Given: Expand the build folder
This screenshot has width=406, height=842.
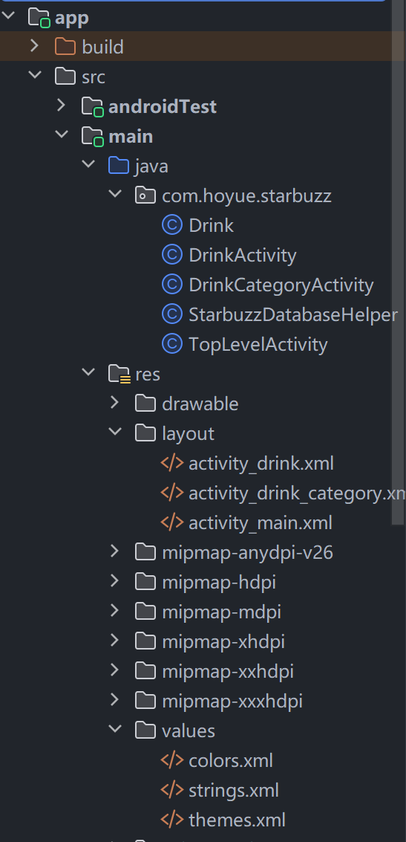Looking at the screenshot, I should (x=35, y=46).
